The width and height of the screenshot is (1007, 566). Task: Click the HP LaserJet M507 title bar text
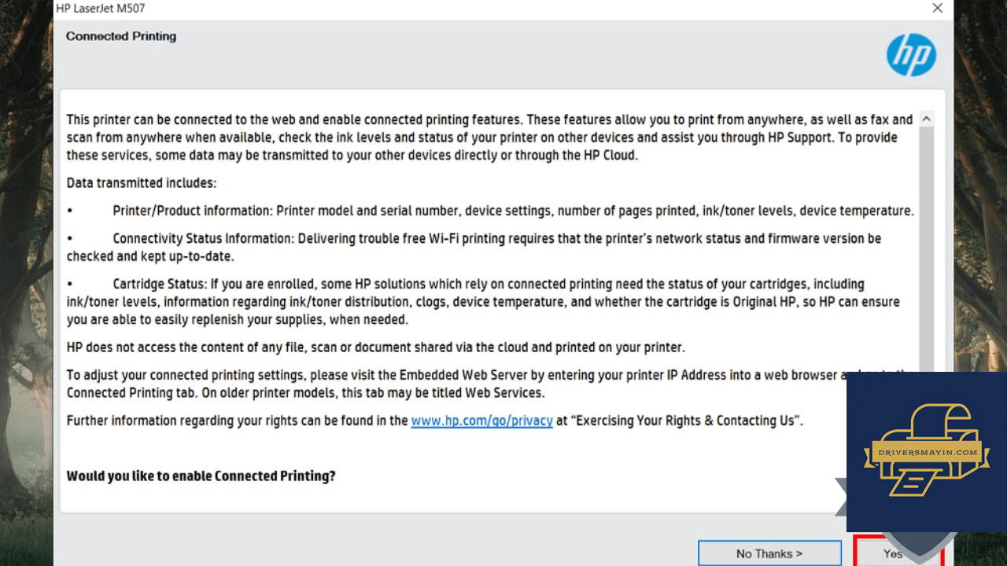(x=100, y=9)
